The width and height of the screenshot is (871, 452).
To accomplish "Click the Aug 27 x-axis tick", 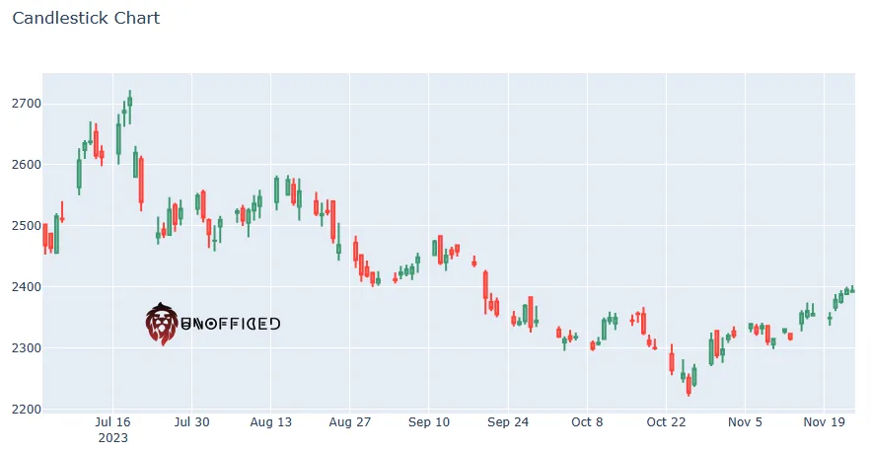I will pos(349,422).
